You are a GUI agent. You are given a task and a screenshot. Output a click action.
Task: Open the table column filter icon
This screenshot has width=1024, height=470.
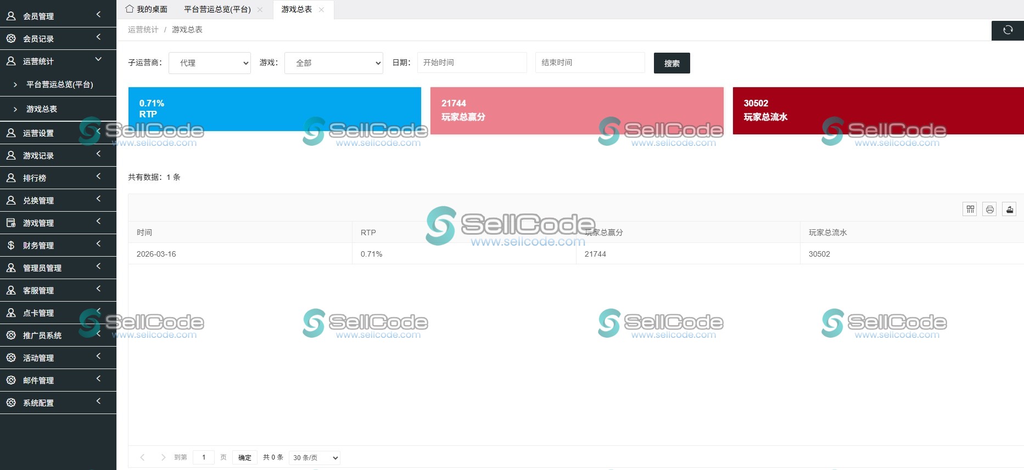(x=970, y=209)
